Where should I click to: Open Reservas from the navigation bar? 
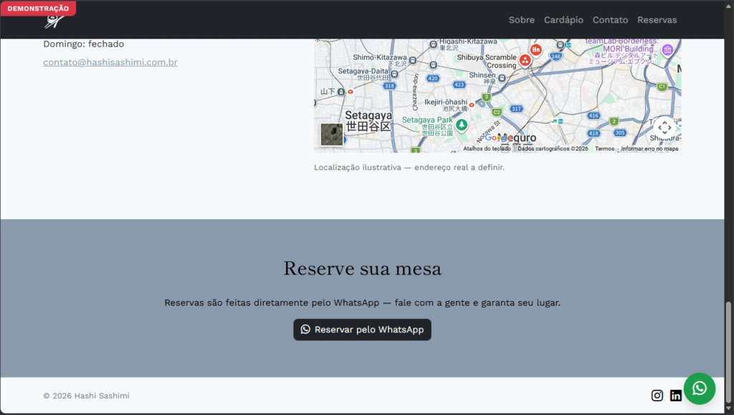pyautogui.click(x=657, y=19)
